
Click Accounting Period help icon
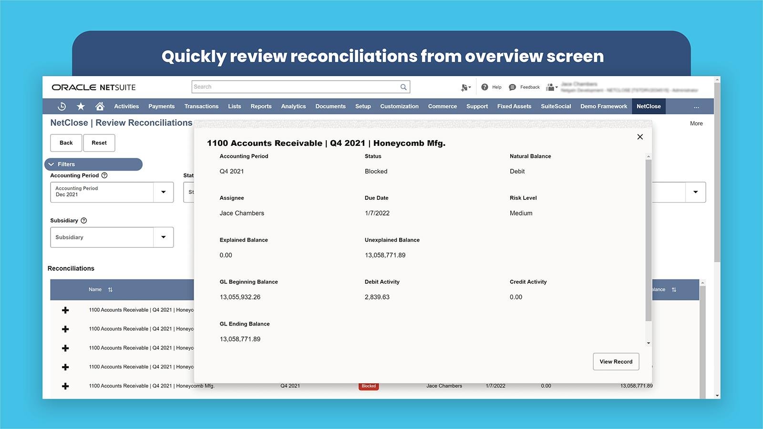[104, 175]
